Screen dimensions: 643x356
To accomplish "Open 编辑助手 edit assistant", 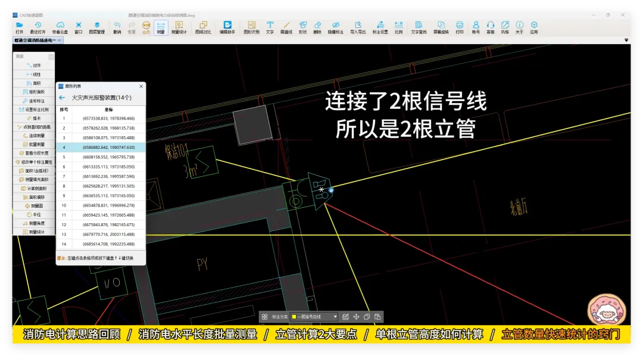I will tap(227, 27).
